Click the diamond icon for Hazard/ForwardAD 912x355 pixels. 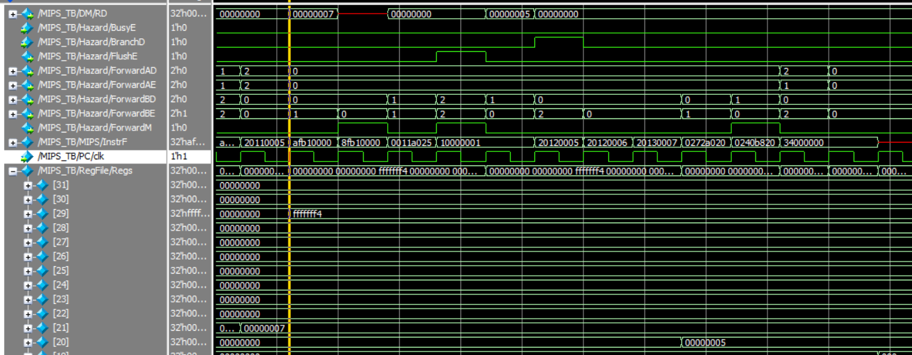coord(28,71)
